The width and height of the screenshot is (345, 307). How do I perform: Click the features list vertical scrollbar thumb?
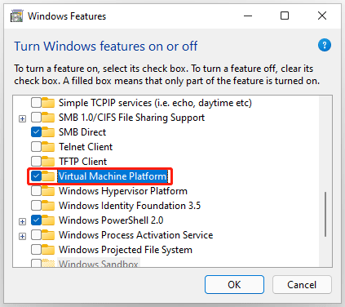click(x=325, y=215)
